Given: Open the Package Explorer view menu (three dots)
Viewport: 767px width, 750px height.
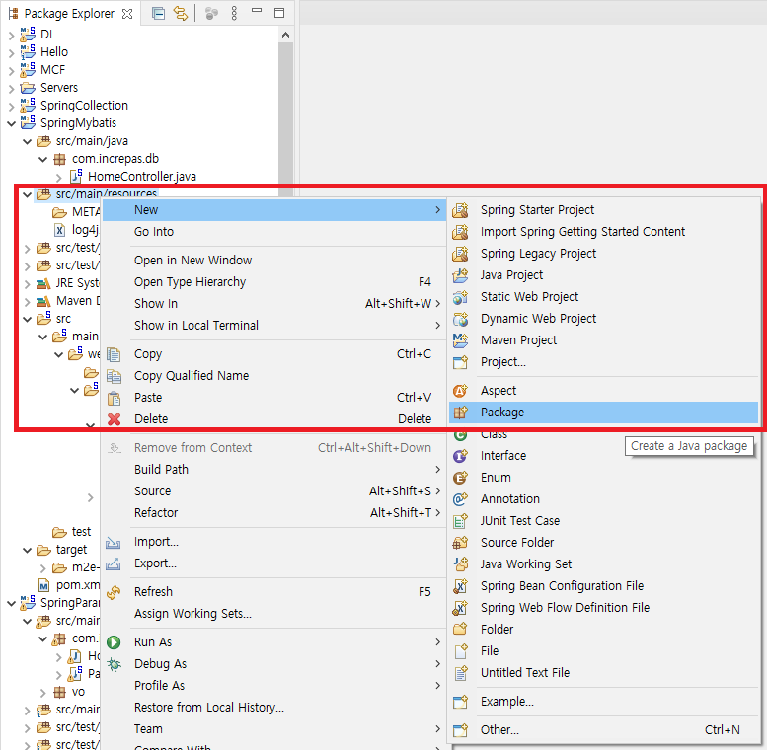Looking at the screenshot, I should coord(234,13).
